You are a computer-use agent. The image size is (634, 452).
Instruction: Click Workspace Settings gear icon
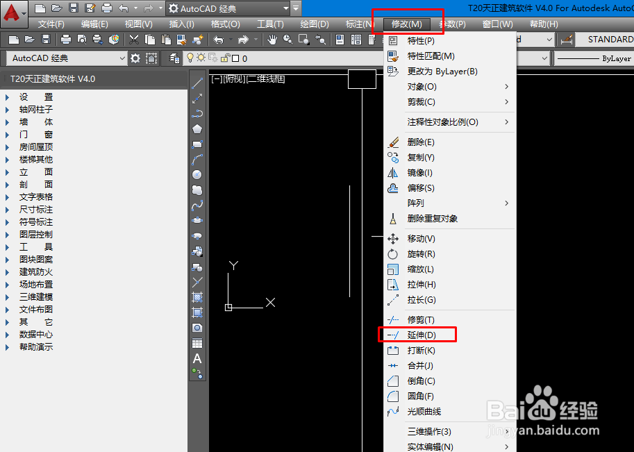point(135,58)
